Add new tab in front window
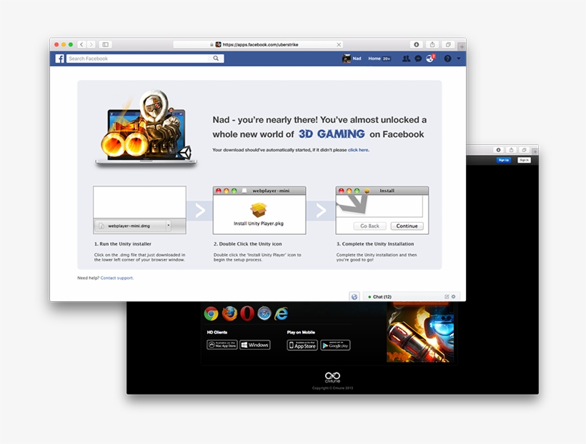The height and width of the screenshot is (444, 586). pyautogui.click(x=462, y=46)
